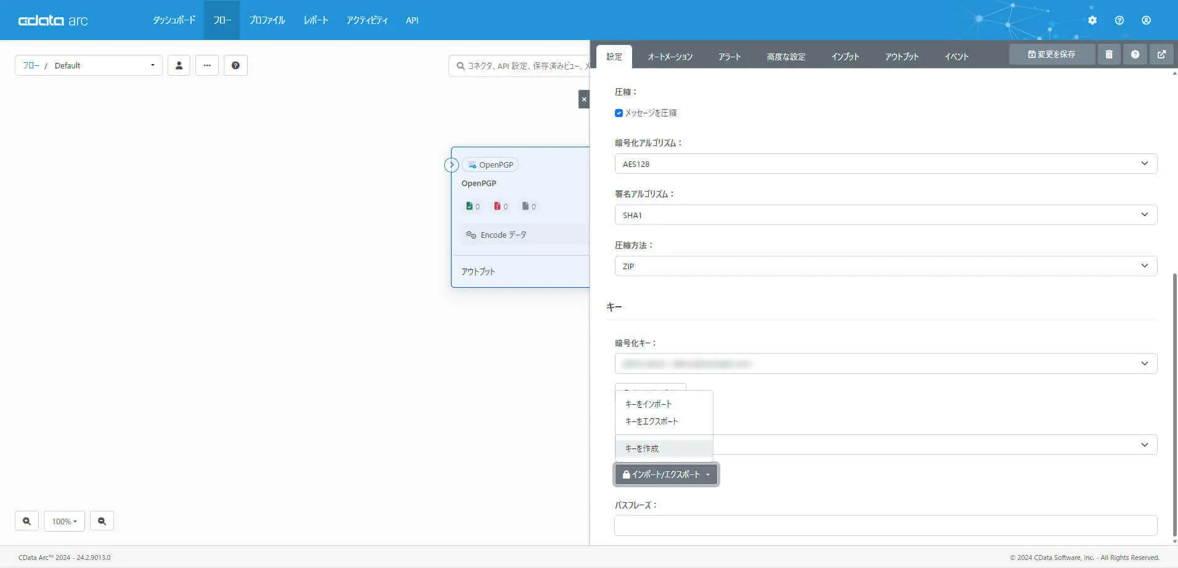Click the アウトプット label on the connector
Viewport: 1178px width, 568px height.
(478, 272)
